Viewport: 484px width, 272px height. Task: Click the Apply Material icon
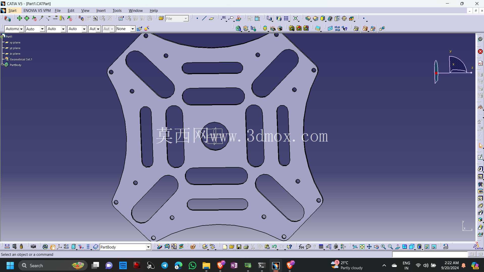[x=193, y=247]
